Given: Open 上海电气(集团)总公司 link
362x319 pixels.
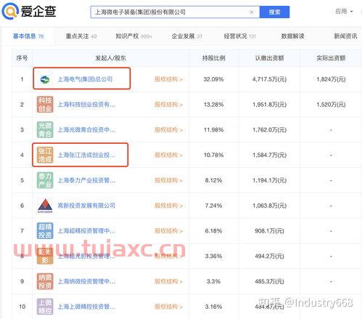Looking at the screenshot, I should tap(85, 79).
